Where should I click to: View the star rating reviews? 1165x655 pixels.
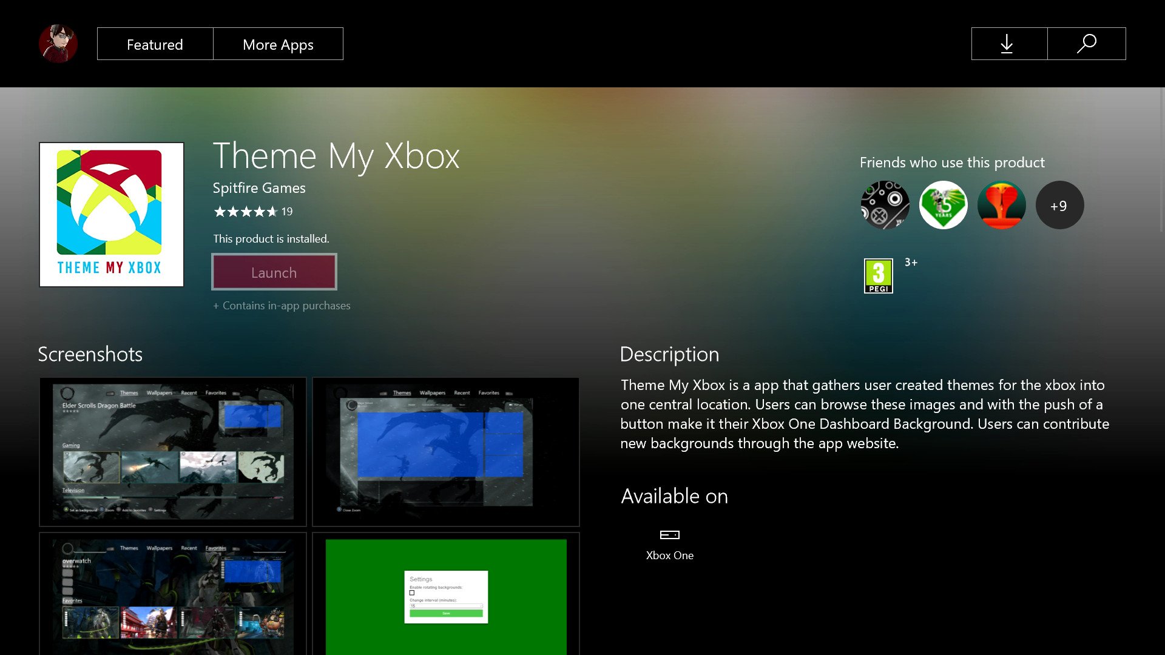click(x=252, y=212)
